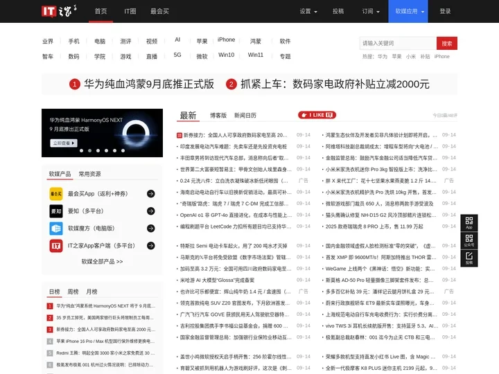The width and height of the screenshot is (499, 374).
Task: Open 最会买 in top navigation
Action: point(159,12)
